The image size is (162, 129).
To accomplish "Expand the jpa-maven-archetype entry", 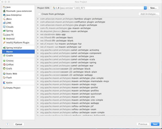I will click(38, 28).
